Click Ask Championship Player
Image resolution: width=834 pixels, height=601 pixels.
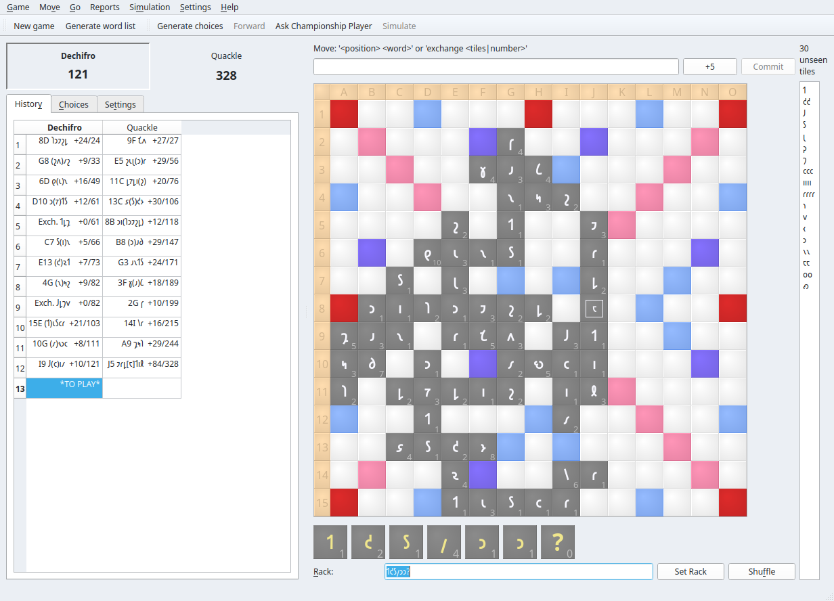pyautogui.click(x=324, y=26)
